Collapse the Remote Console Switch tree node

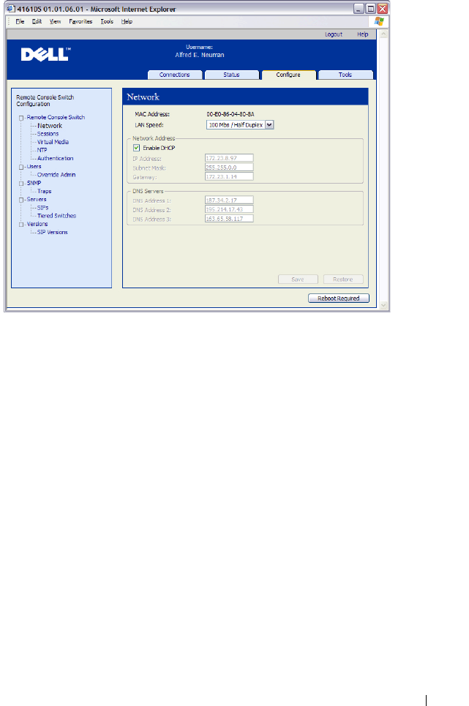(21, 118)
